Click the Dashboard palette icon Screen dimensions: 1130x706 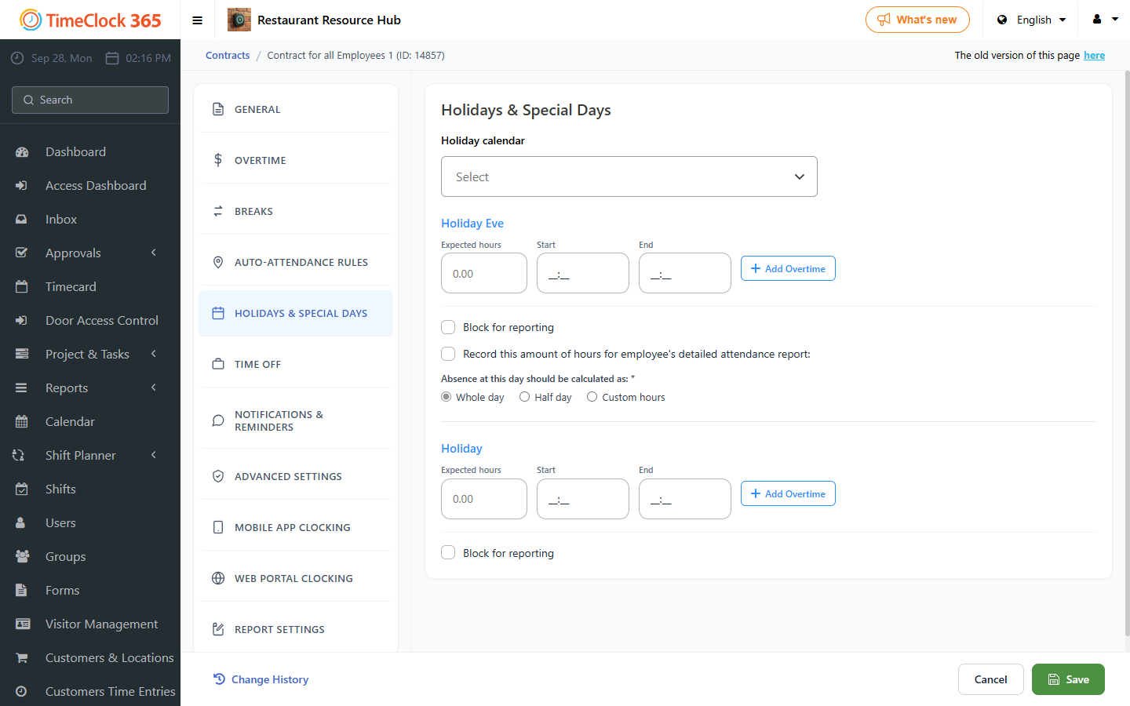point(22,152)
